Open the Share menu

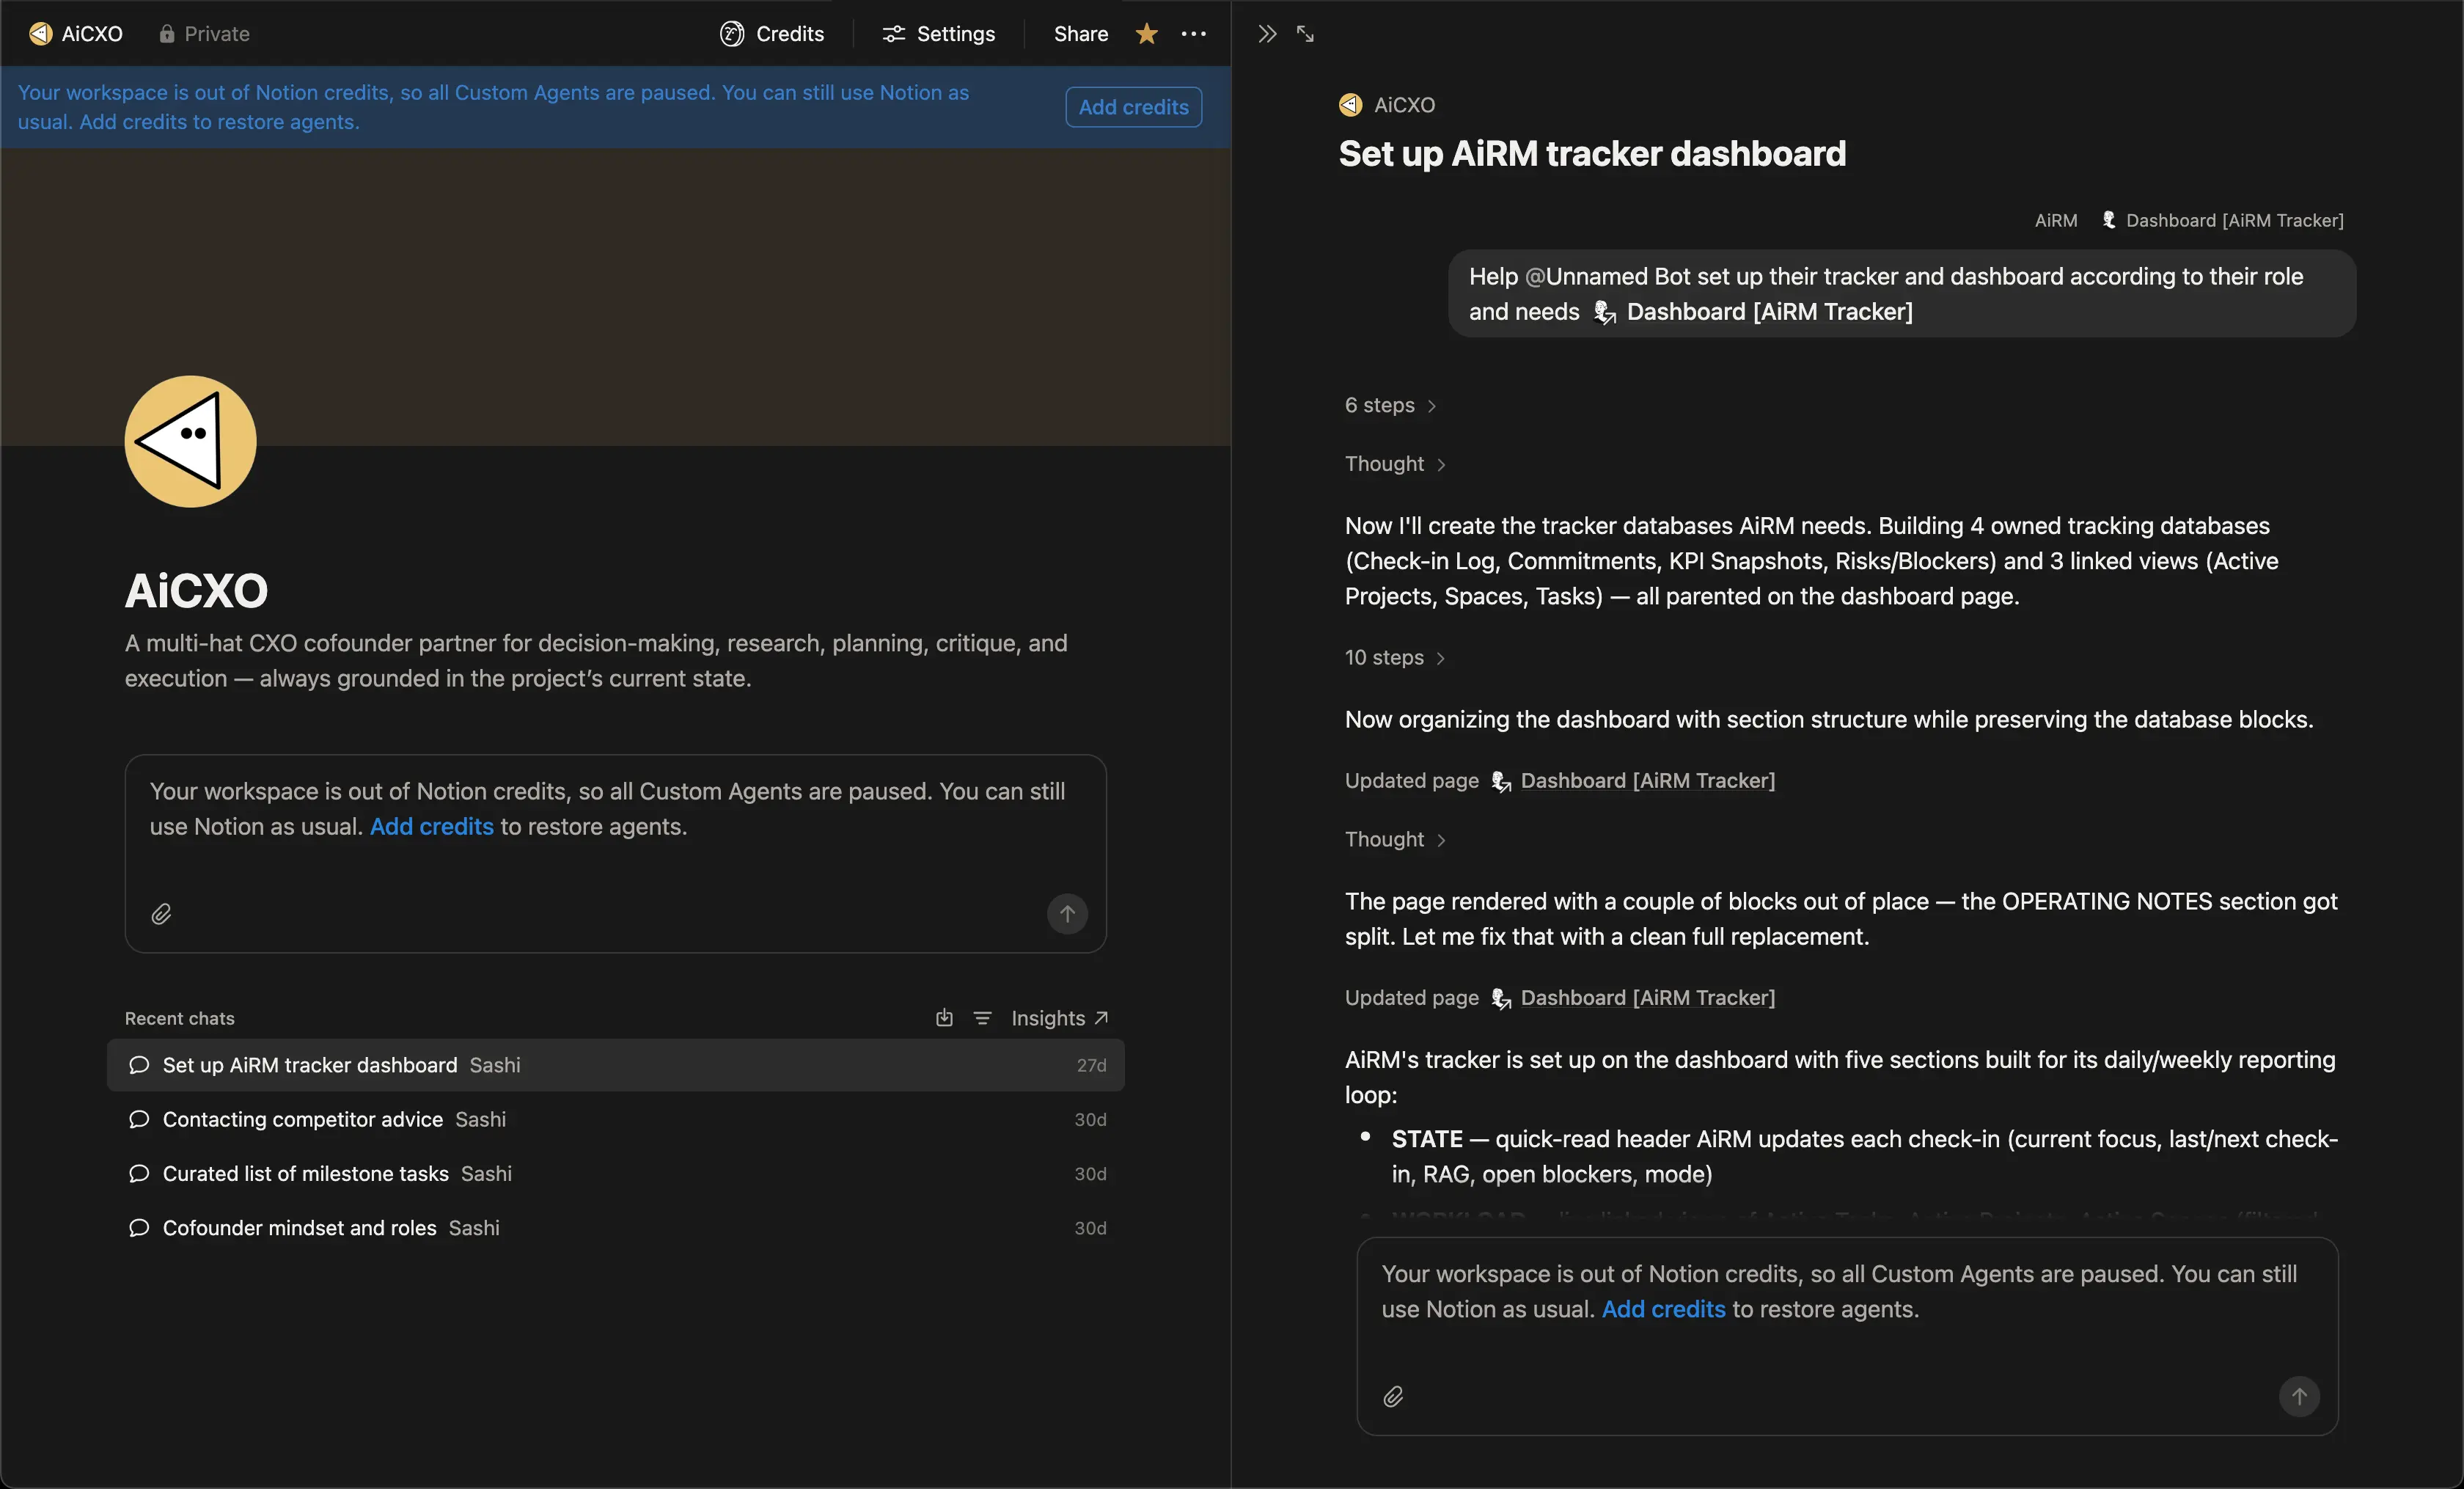pyautogui.click(x=1080, y=34)
